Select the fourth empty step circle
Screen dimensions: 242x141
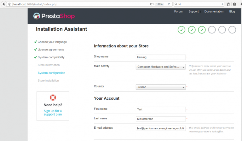click(212, 30)
